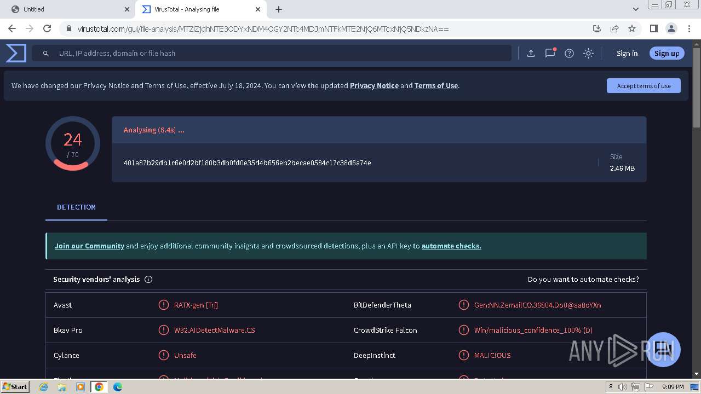Click the 24 / 70 detection score circle
This screenshot has height=394, width=701.
click(73, 143)
